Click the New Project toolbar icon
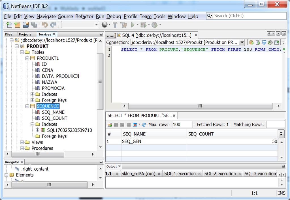The image size is (290, 200). tap(17, 25)
